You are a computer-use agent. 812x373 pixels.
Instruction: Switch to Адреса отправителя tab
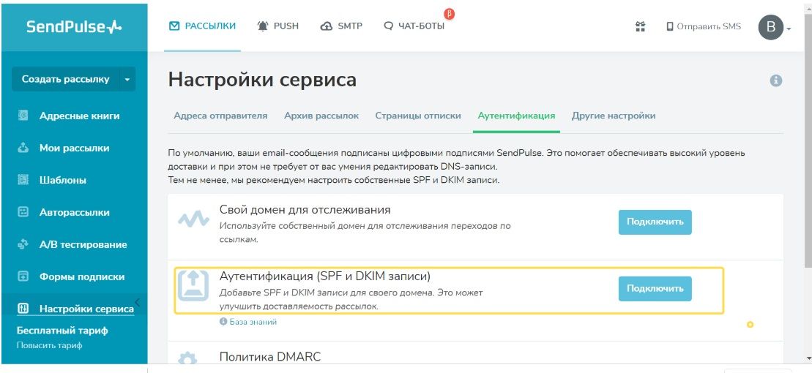[220, 116]
